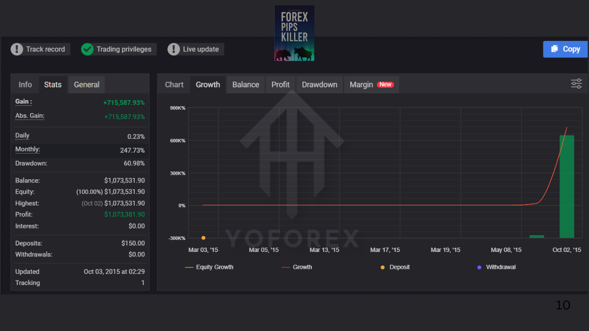Open the chart settings sliders icon
The height and width of the screenshot is (331, 589).
576,84
